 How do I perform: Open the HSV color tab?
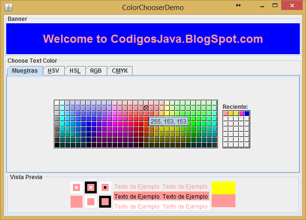pyautogui.click(x=53, y=71)
